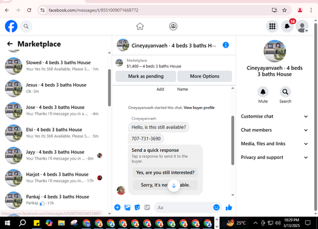Click large listing thumbnail in right panel
This screenshot has height=229, width=318.
(275, 51)
